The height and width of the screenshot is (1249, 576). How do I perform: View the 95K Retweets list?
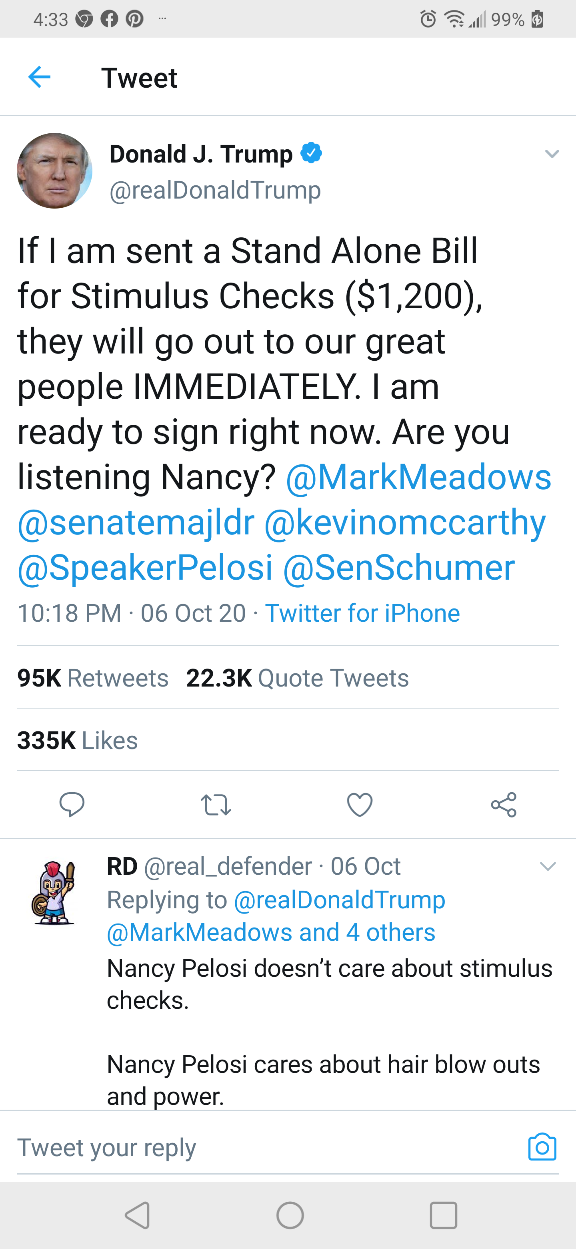point(93,678)
